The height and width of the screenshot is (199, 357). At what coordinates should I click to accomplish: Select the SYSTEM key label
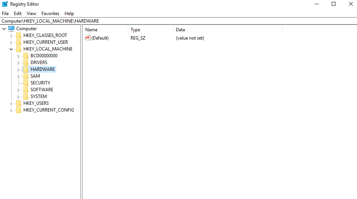[x=39, y=96]
